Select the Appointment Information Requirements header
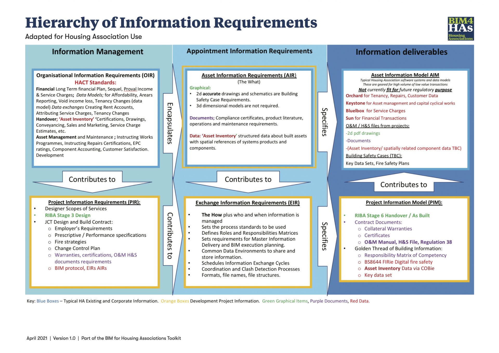 [249, 51]
